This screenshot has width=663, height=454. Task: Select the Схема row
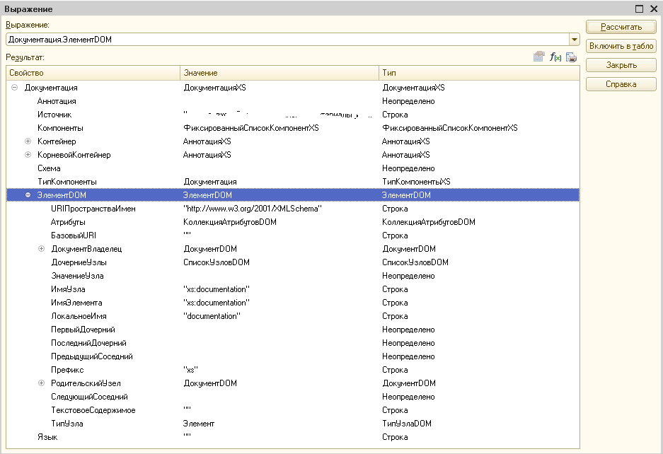pos(293,168)
